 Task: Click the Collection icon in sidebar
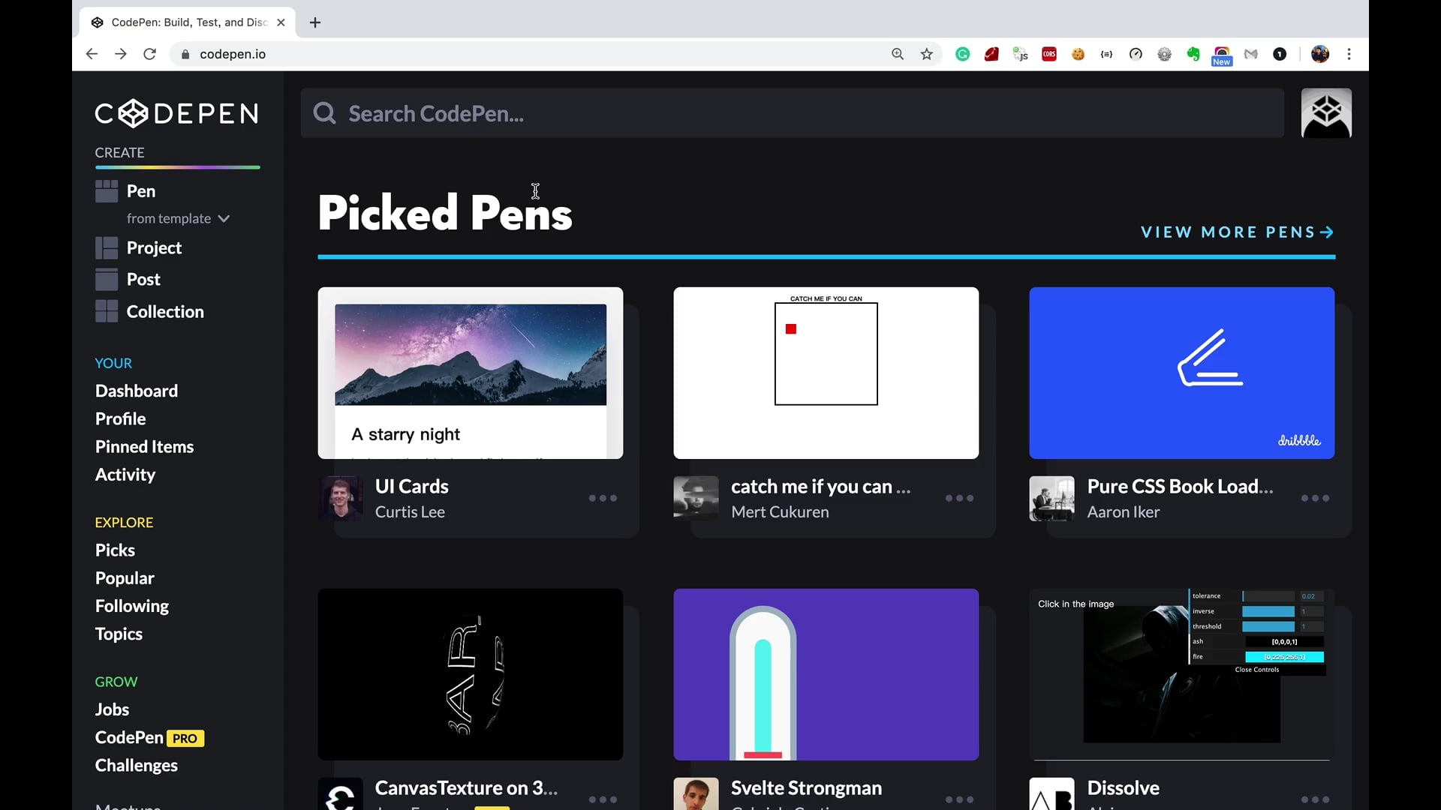tap(107, 311)
